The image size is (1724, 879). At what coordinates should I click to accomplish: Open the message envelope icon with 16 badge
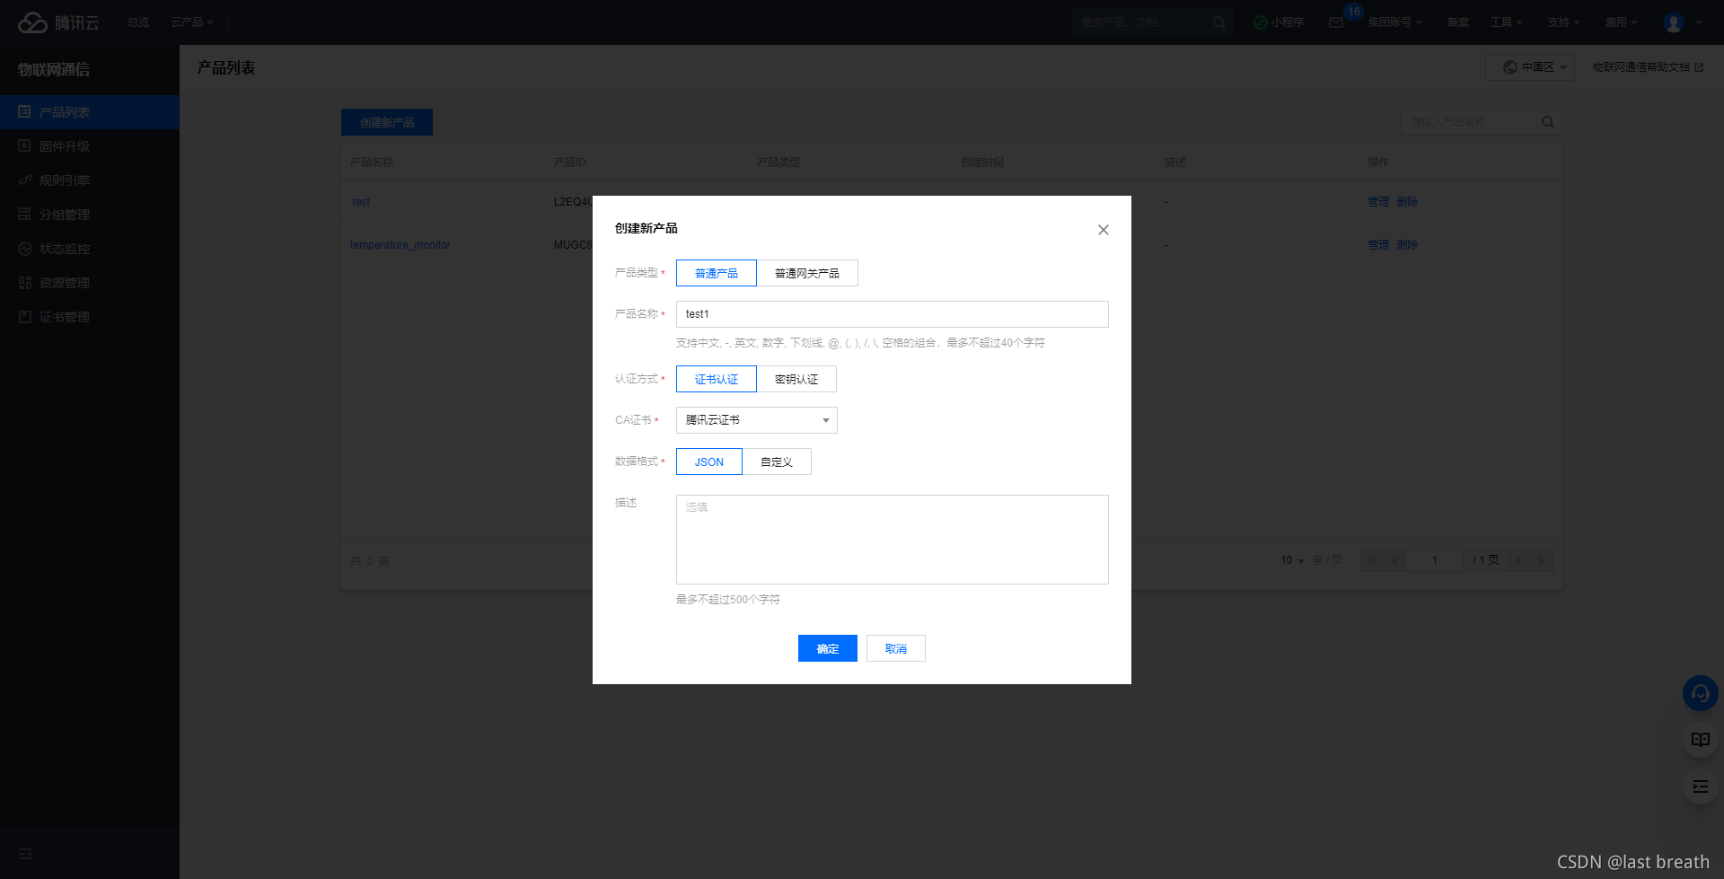1336,22
